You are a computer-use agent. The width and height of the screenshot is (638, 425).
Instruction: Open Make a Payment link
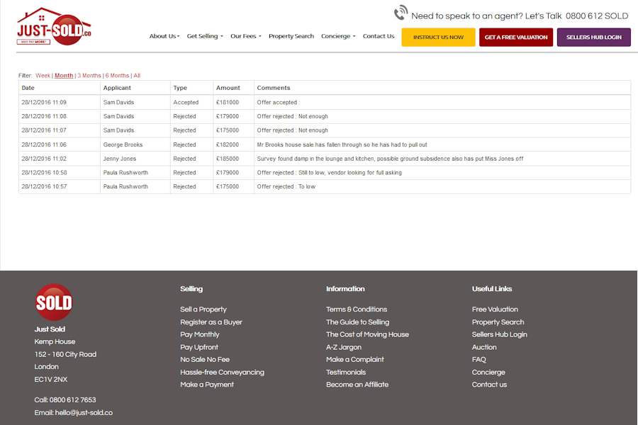coord(207,385)
